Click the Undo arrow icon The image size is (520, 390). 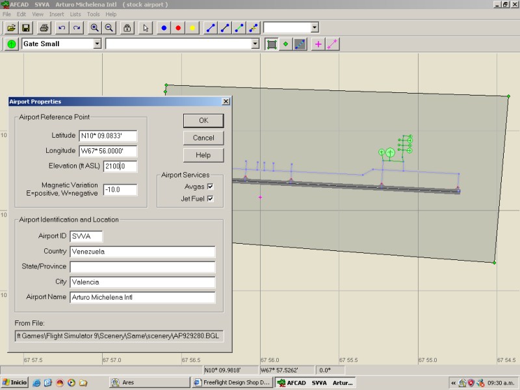tap(62, 28)
